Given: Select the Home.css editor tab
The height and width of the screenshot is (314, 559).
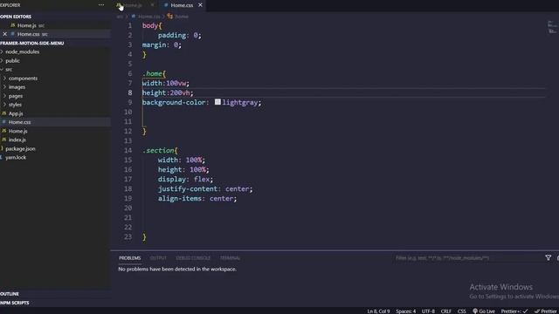Looking at the screenshot, I should point(182,5).
